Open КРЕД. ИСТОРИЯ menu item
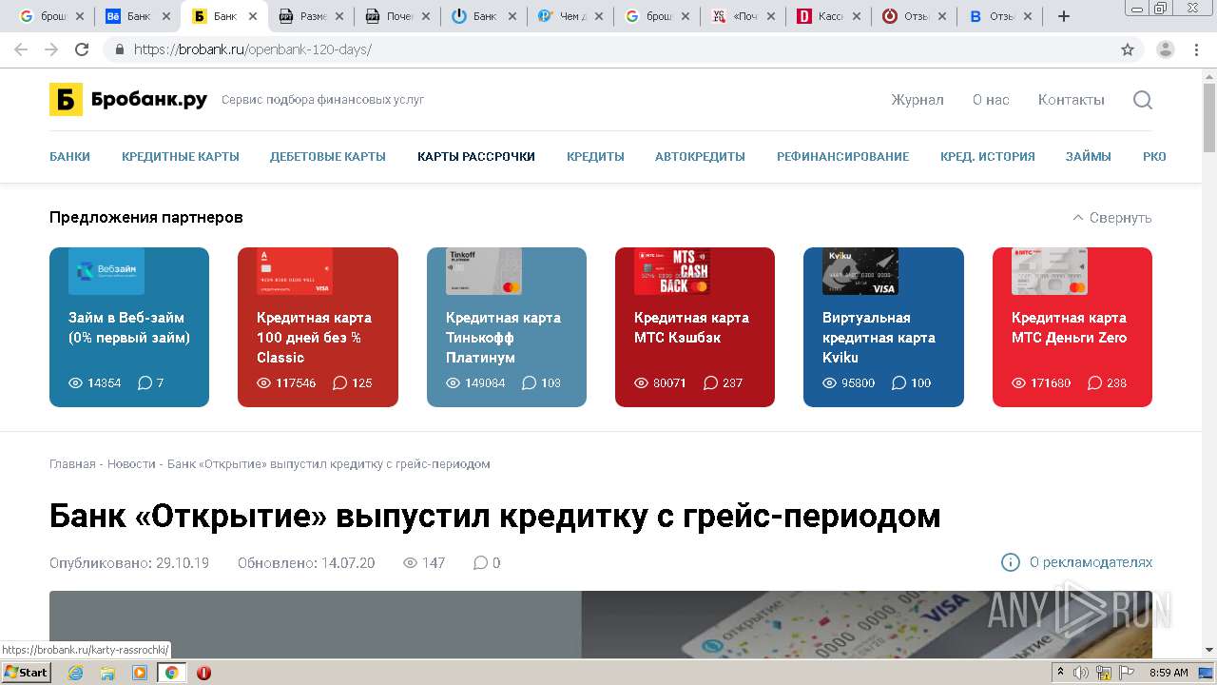Viewport: 1217px width, 685px height. click(x=988, y=157)
